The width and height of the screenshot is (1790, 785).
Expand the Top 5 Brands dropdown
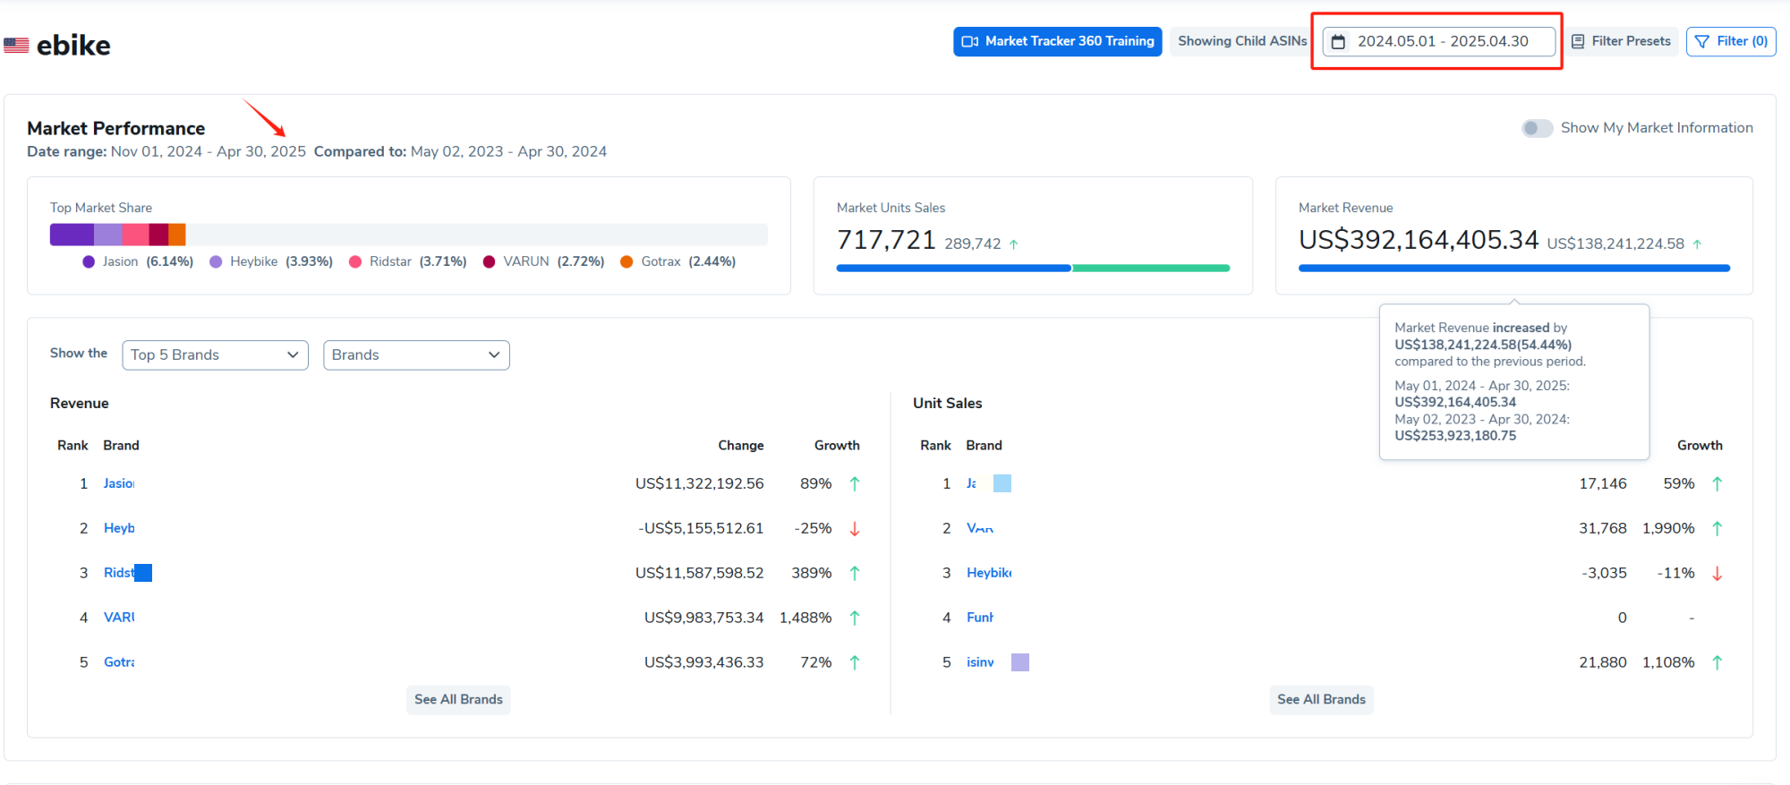[215, 354]
